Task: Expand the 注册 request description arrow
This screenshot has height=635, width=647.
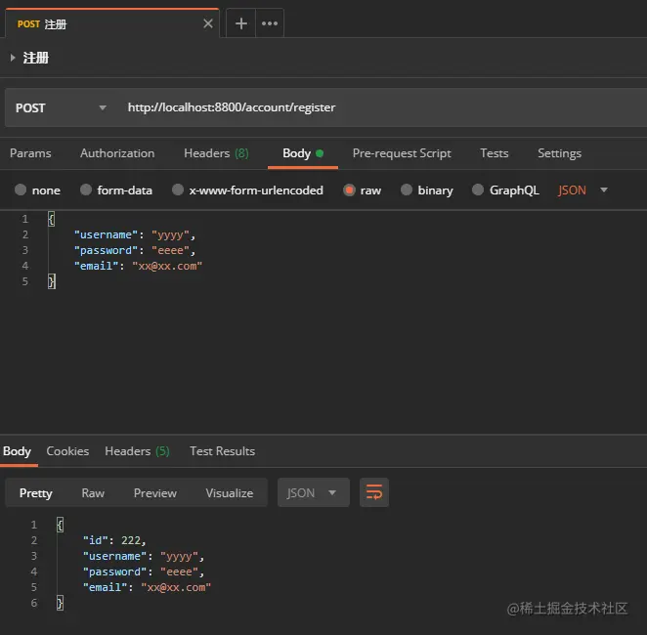Action: pyautogui.click(x=13, y=59)
